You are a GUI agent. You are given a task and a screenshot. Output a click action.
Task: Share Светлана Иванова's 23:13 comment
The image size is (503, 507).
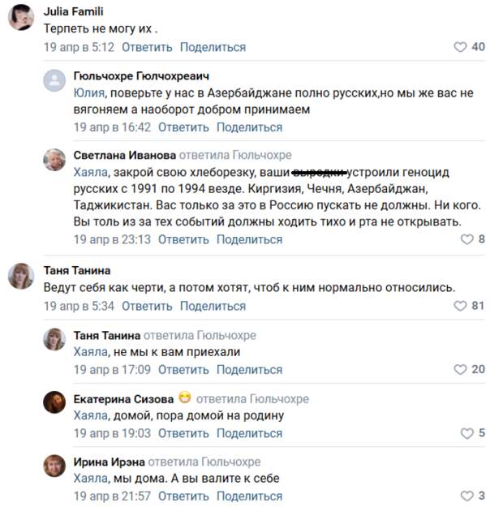pos(249,239)
